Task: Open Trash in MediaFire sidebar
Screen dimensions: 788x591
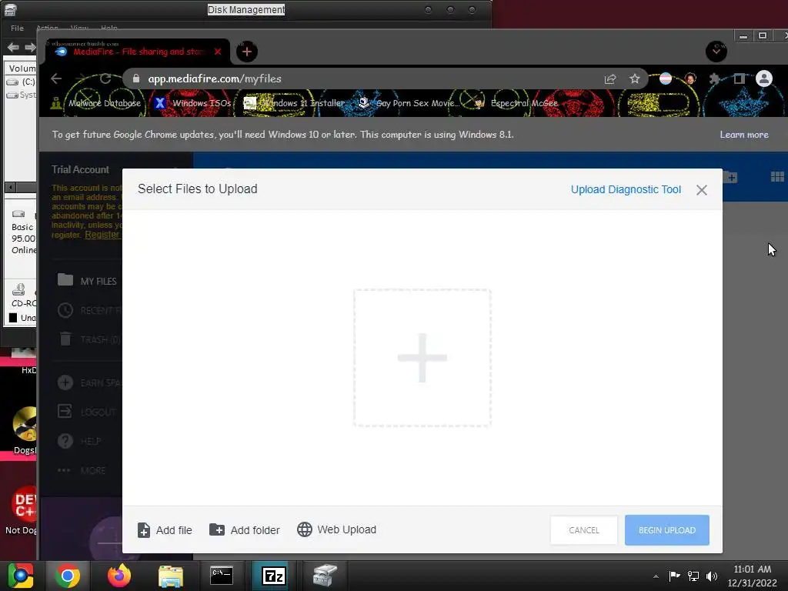Action: pyautogui.click(x=89, y=339)
